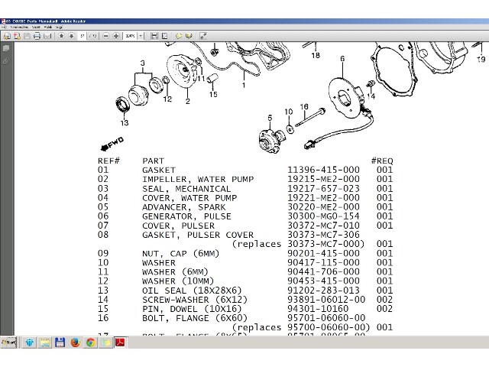The height and width of the screenshot is (367, 489).
Task: Click the Save floppy disk toolbar icon
Action: (x=27, y=36)
